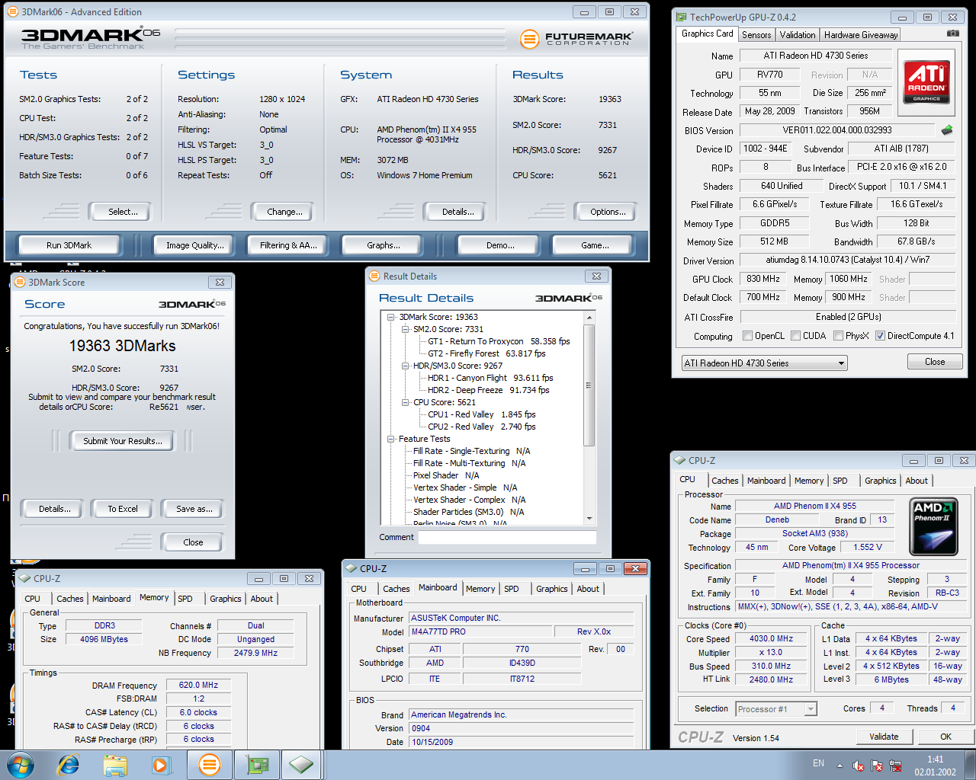Click Result Details scrollbar up arrow
The width and height of the screenshot is (976, 780).
(589, 317)
